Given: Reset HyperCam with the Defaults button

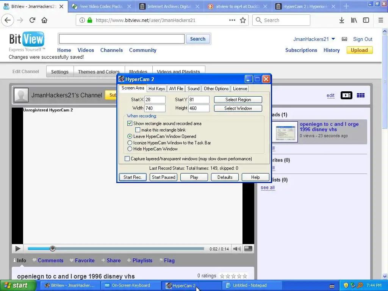Looking at the screenshot, I should 225,177.
